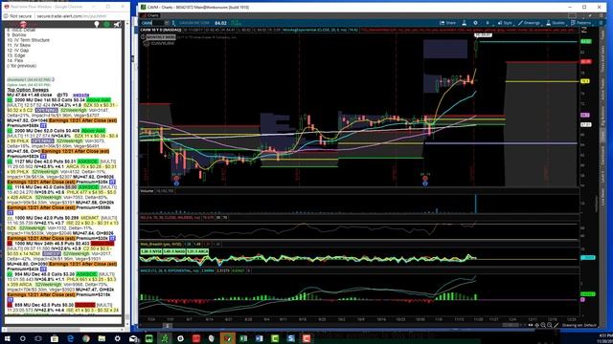The height and width of the screenshot is (344, 613).
Task: Click the lightbulb icon in trade-alert header
Action: coord(97,24)
